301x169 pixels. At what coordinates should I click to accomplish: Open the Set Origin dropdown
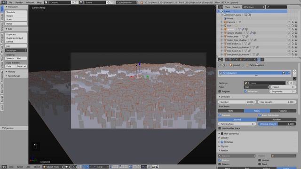16,50
